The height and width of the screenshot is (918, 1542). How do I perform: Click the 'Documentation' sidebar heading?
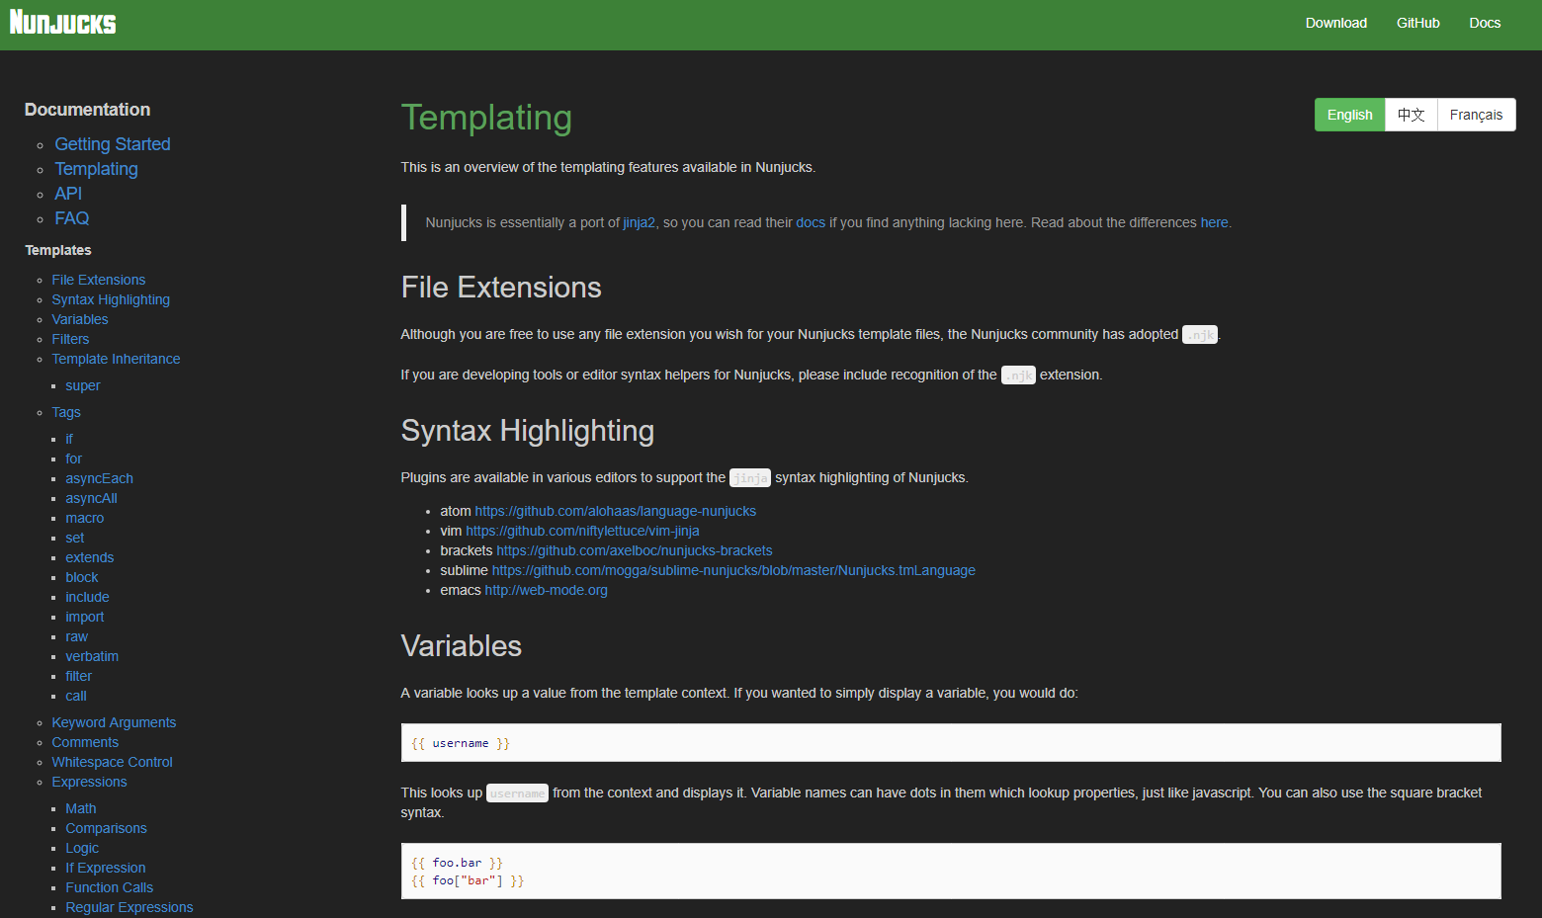click(x=88, y=110)
